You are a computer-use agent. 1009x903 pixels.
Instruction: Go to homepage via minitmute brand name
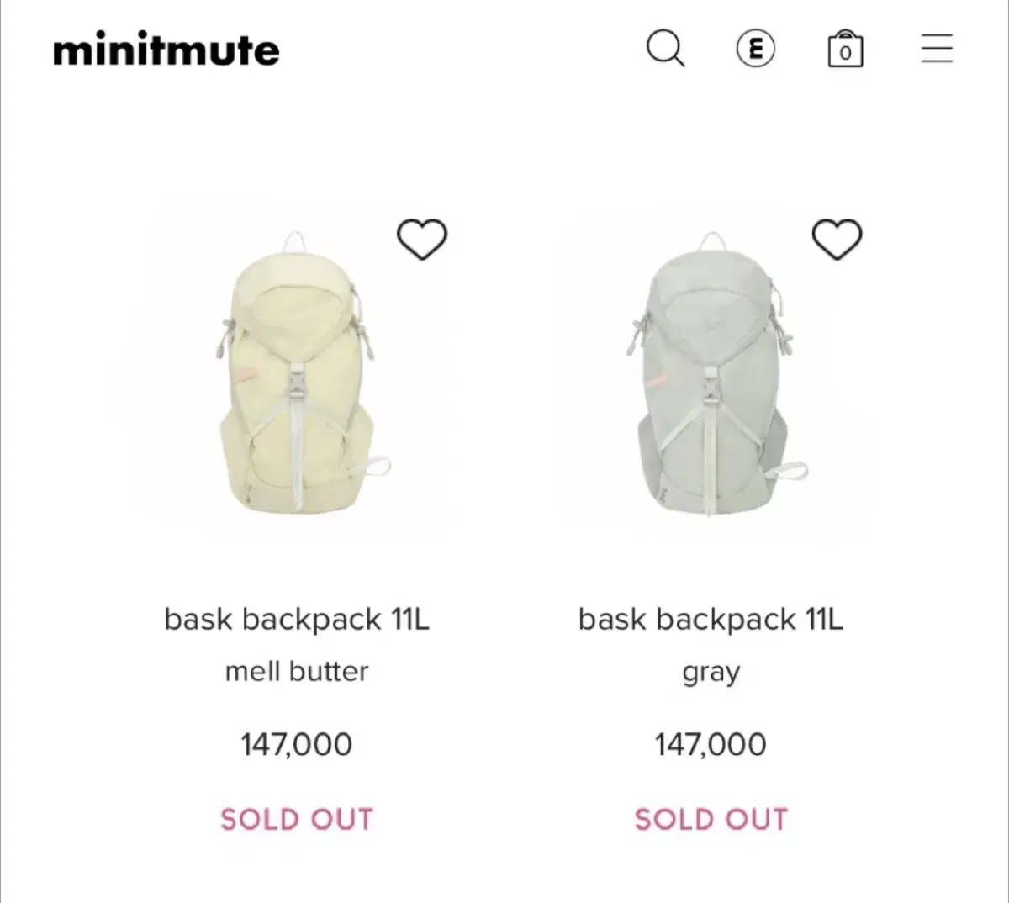[x=165, y=50]
